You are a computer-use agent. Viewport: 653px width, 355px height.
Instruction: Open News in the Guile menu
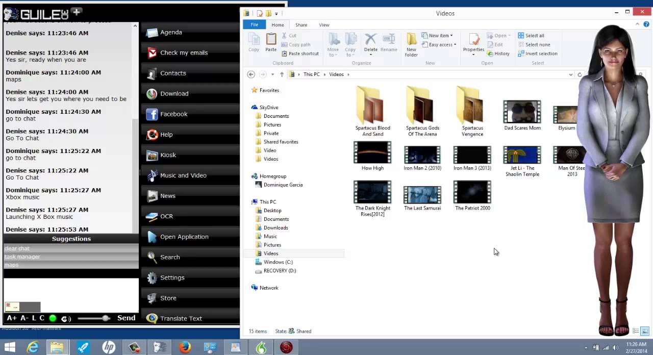point(190,195)
